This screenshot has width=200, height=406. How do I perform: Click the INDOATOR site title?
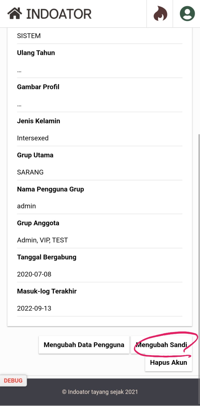pyautogui.click(x=59, y=14)
